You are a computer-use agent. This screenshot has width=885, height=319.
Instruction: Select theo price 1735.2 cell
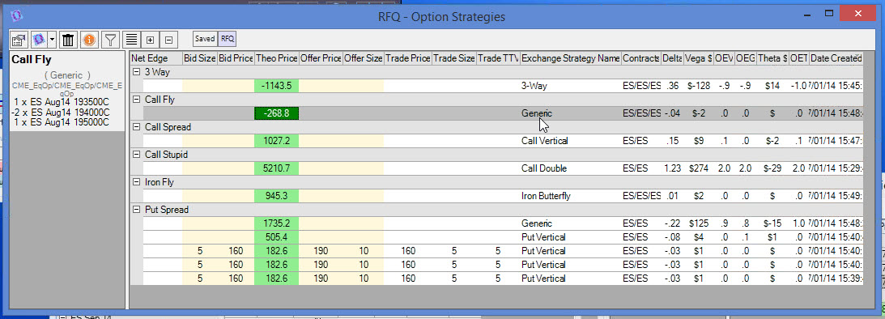[x=277, y=223]
